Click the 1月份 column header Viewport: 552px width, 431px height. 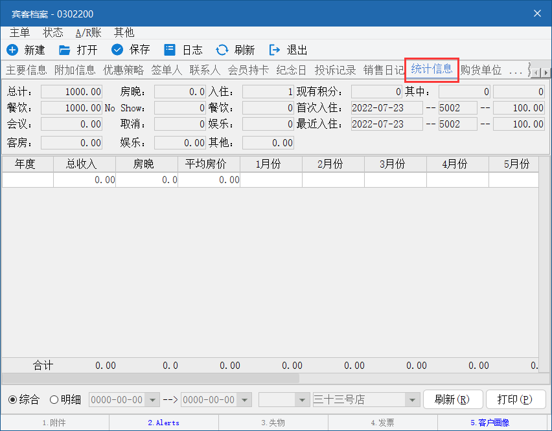pyautogui.click(x=271, y=164)
